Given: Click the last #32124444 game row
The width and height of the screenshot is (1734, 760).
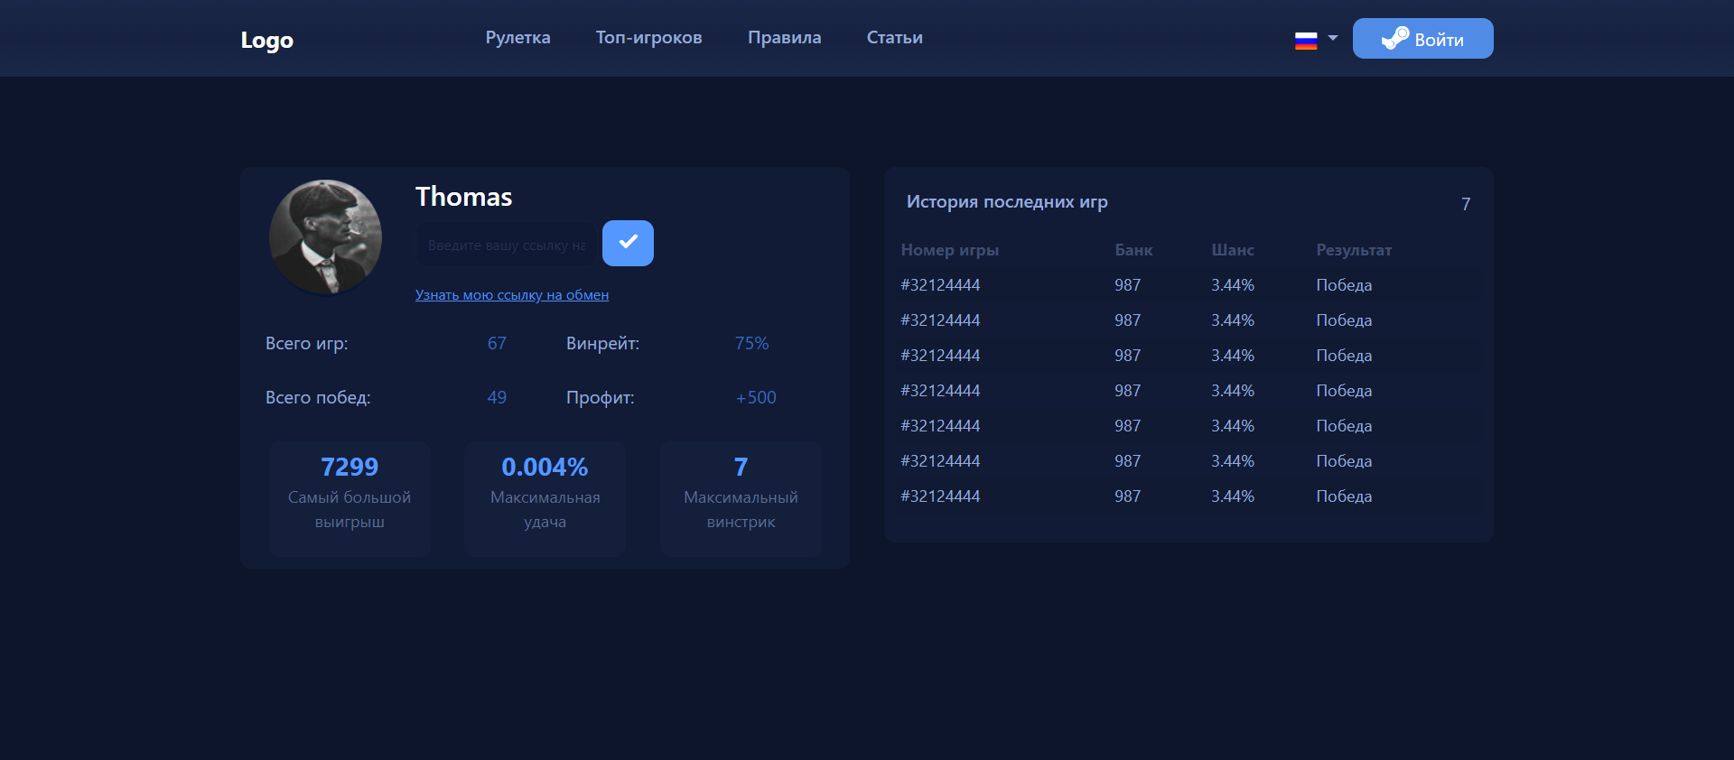Looking at the screenshot, I should pos(1189,496).
